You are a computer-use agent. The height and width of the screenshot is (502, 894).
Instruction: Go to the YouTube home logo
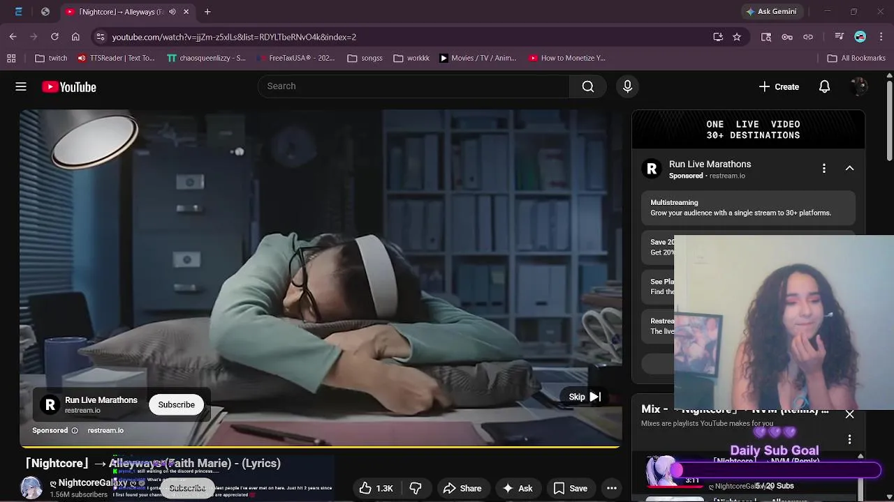[x=68, y=87]
